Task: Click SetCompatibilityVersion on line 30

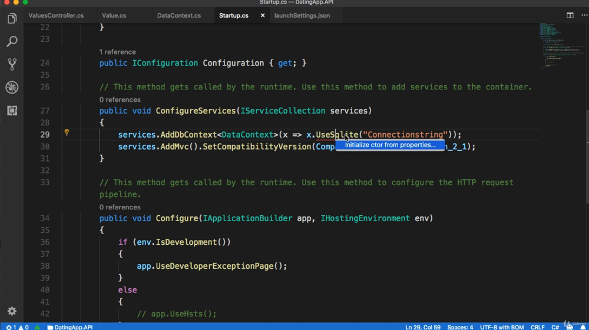Action: pos(257,146)
